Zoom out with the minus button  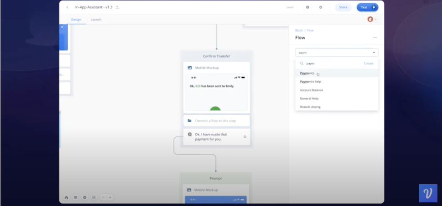104,197
